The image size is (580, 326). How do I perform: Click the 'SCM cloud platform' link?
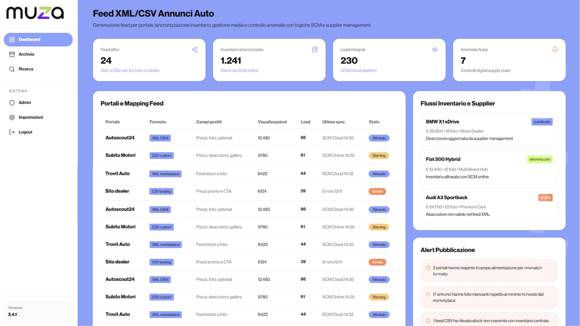pyautogui.click(x=359, y=71)
